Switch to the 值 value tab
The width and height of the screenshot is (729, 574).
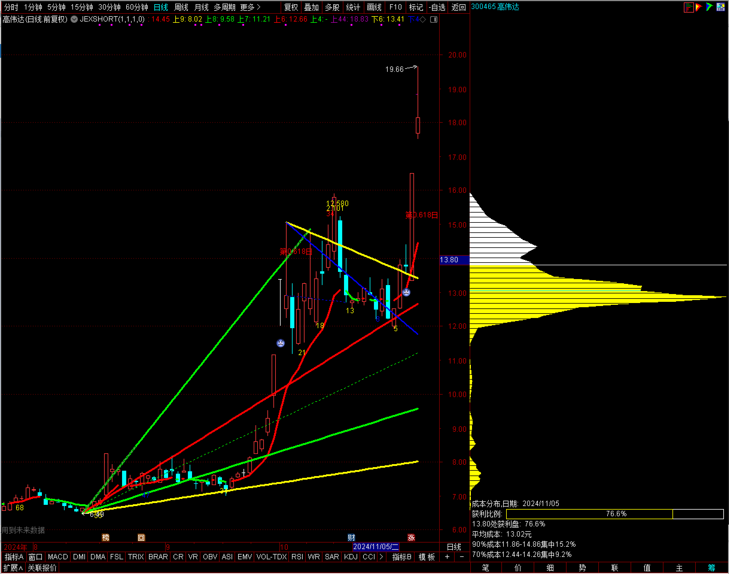point(647,568)
